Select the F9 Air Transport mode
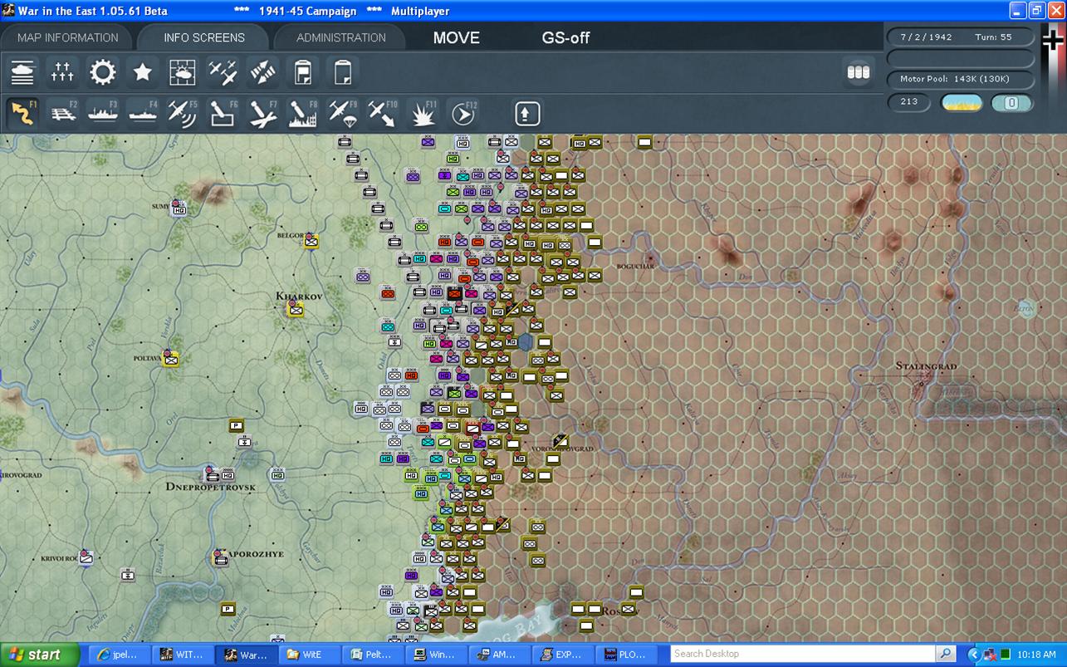The height and width of the screenshot is (667, 1067). (x=342, y=113)
